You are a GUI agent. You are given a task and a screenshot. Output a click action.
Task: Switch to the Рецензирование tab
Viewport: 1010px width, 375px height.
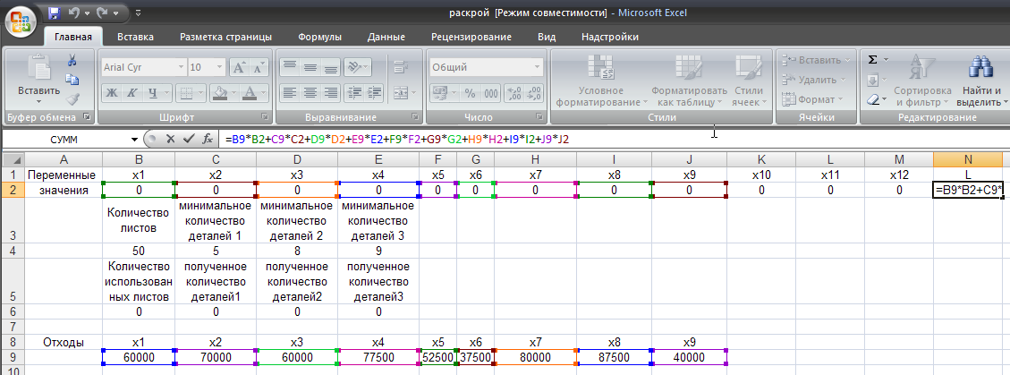(471, 37)
